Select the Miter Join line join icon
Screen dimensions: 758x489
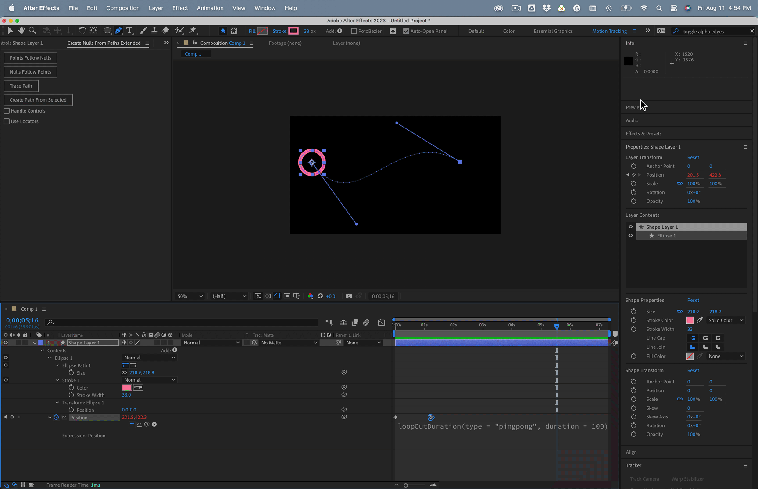[693, 347]
